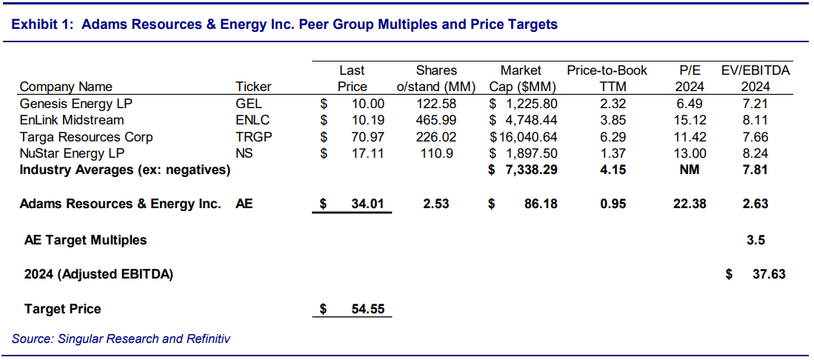Select the Price-to-Book TTM header

607,79
